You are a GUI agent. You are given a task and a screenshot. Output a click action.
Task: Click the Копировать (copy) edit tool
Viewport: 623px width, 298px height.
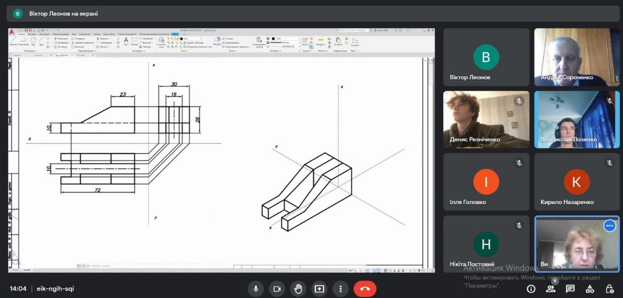[62, 42]
